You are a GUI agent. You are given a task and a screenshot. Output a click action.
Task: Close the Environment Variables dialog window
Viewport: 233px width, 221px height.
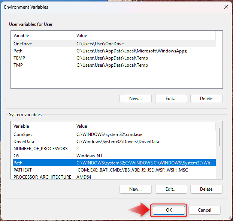coord(226,7)
